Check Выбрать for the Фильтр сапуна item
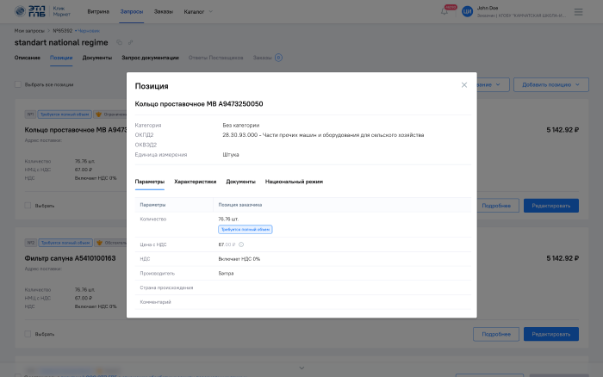603x377 pixels. (x=28, y=334)
